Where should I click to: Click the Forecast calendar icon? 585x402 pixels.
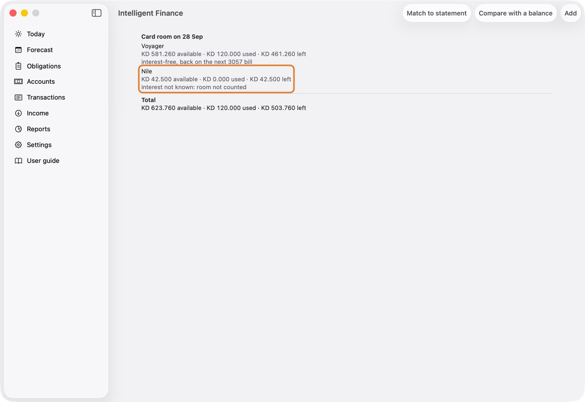coord(18,50)
